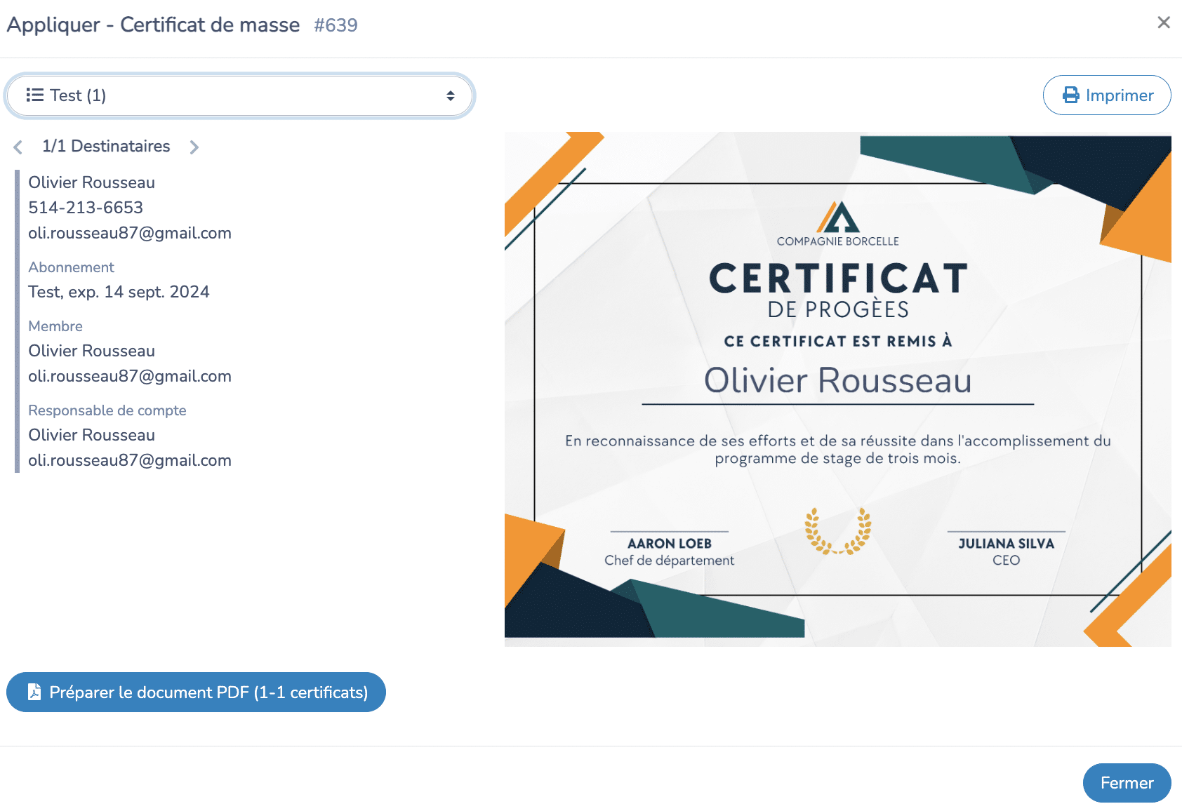This screenshot has height=811, width=1182.
Task: Click Responsable de compte label
Action: pyautogui.click(x=107, y=410)
